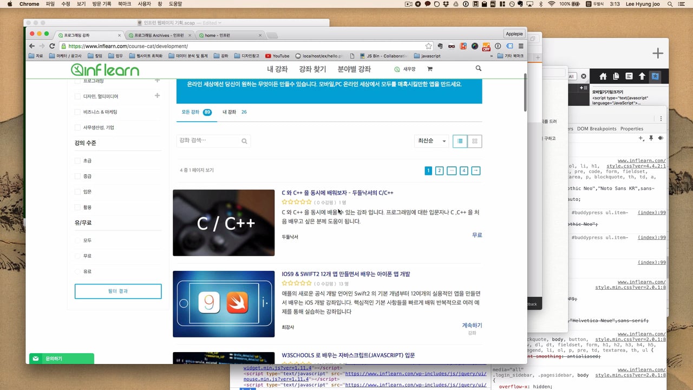Image resolution: width=693 pixels, height=390 pixels.
Task: Open the shopping cart in site header
Action: [x=430, y=69]
